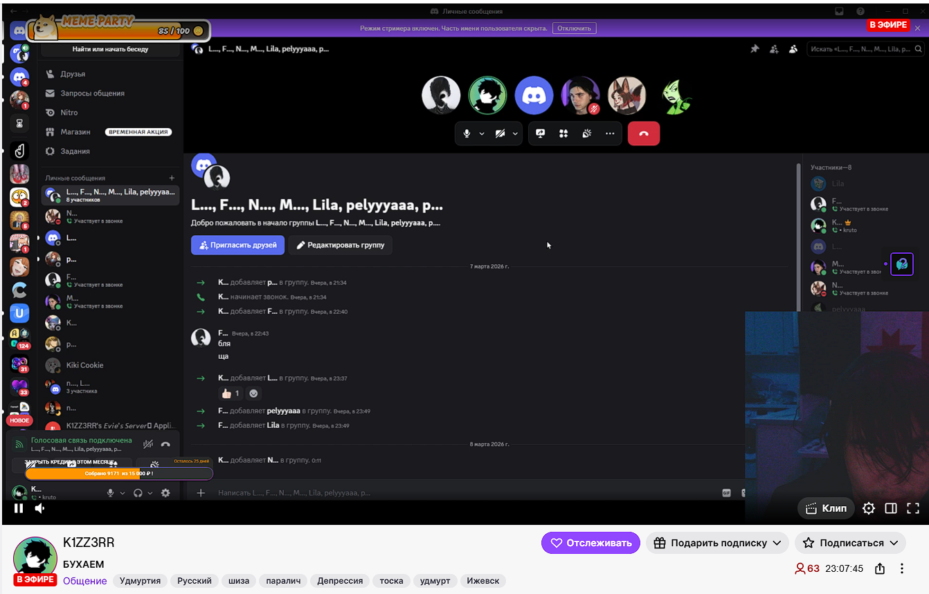Image resolution: width=929 pixels, height=594 pixels.
Task: Turn on the camera in call controls
Action: click(x=500, y=133)
